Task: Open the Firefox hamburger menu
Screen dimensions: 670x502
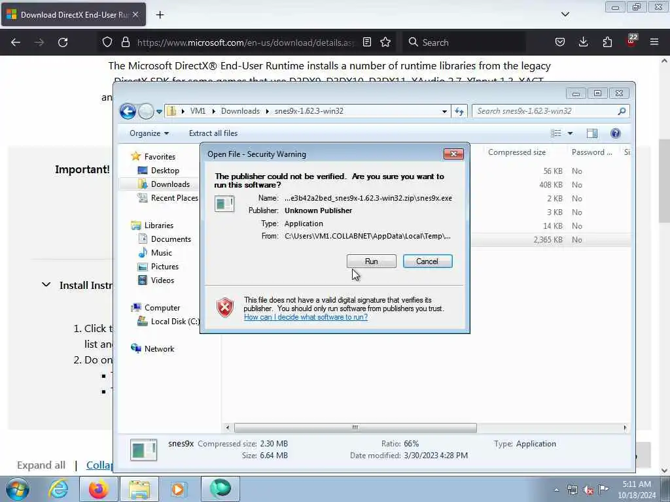Action: (x=654, y=42)
